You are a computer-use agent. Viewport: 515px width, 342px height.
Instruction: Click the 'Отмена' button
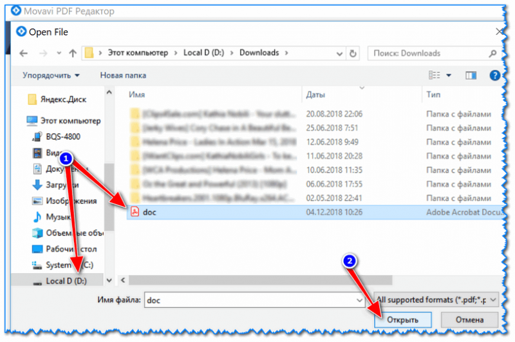pyautogui.click(x=470, y=319)
